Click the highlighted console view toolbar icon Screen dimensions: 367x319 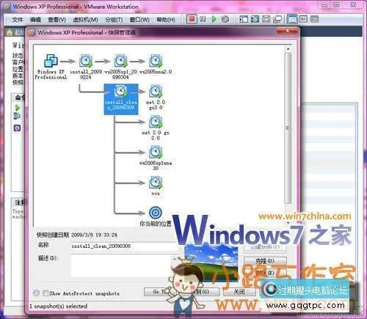(x=292, y=19)
